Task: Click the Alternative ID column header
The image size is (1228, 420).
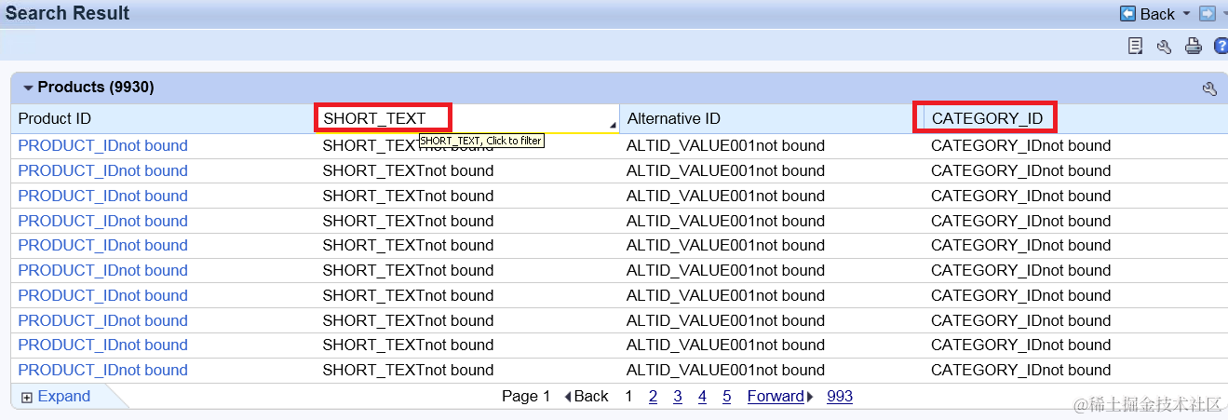Action: (674, 118)
